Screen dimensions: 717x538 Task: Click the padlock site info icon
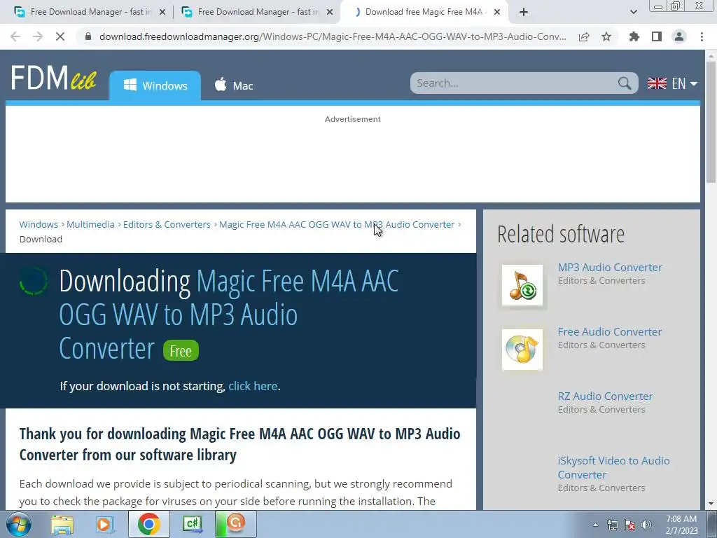click(x=88, y=36)
